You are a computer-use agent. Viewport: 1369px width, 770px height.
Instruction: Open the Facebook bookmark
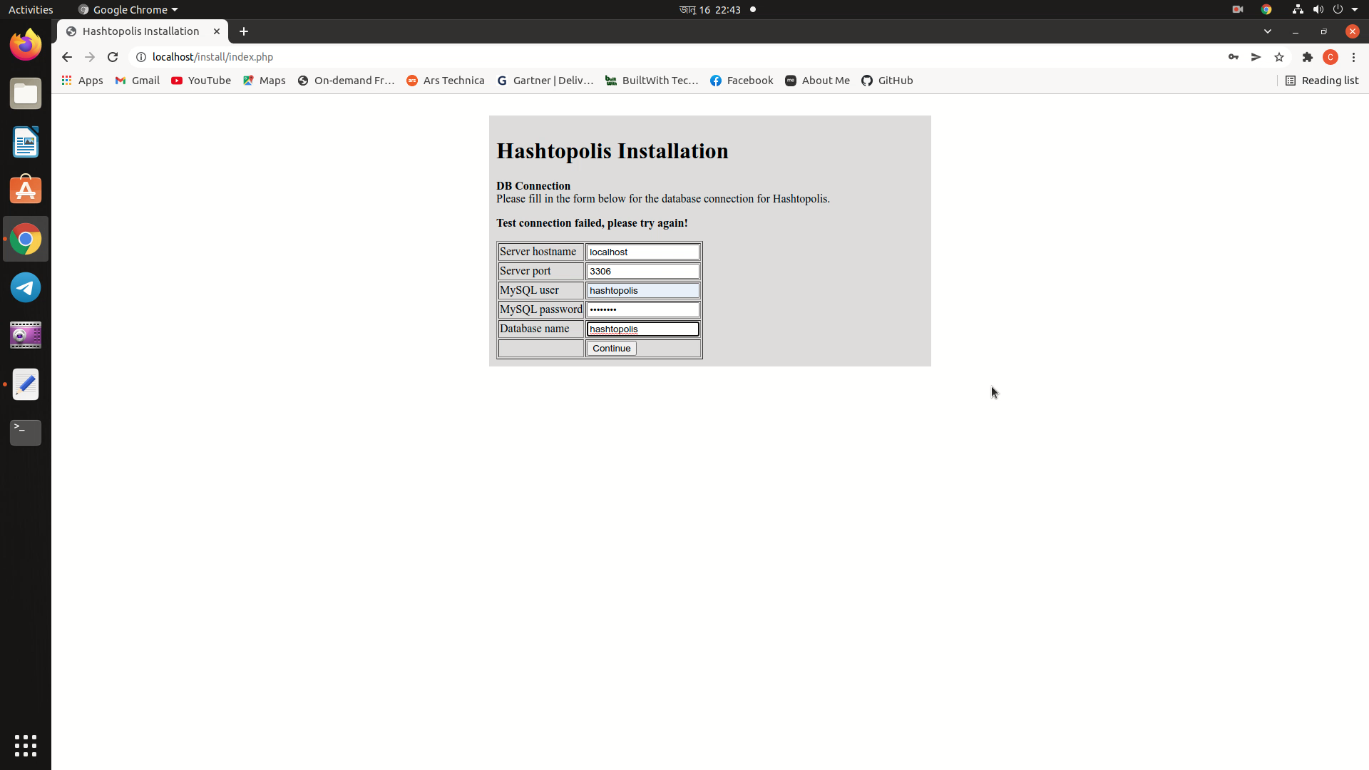(x=741, y=81)
